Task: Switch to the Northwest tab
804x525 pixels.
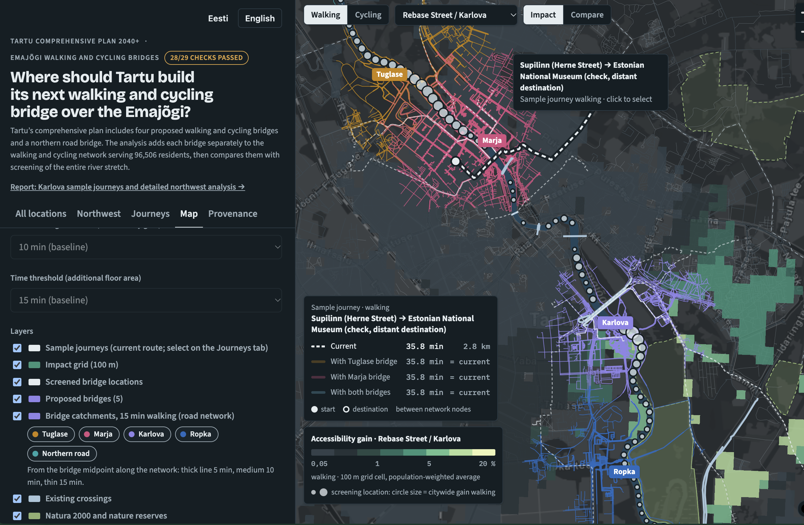Action: [99, 214]
